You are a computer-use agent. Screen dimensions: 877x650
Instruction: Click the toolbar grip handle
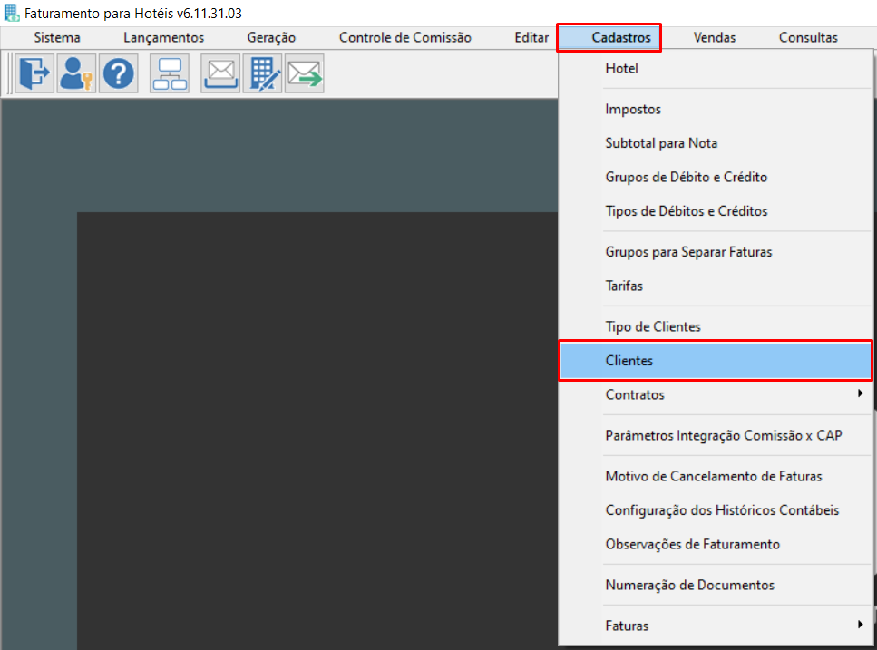(9, 73)
